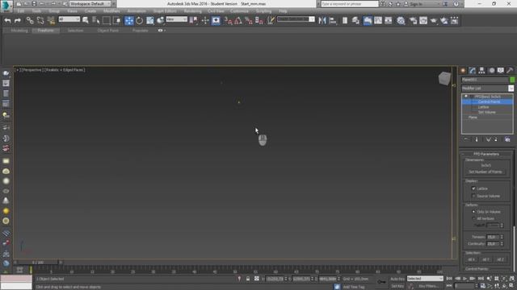Activate Bind to Space Warp tool
517x290 pixels.
[51, 20]
